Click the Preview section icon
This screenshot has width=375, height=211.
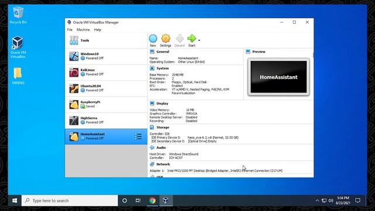tap(248, 52)
